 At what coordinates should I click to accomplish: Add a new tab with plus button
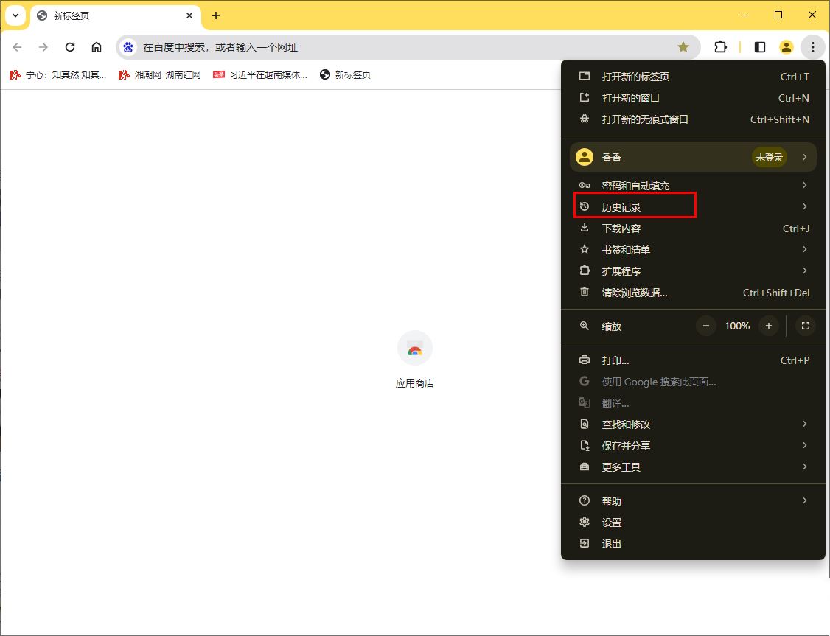click(216, 15)
